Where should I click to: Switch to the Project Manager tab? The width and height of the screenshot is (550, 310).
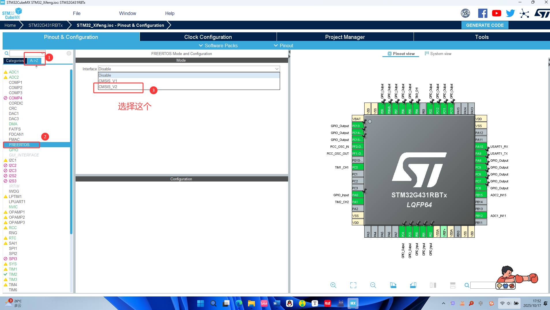[345, 37]
